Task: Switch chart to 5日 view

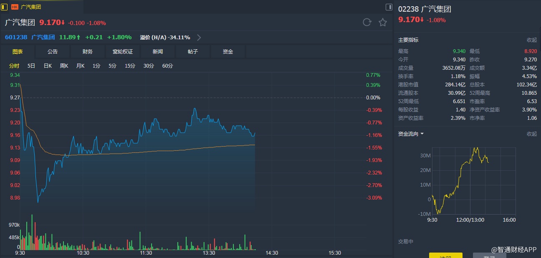Action: click(x=31, y=66)
